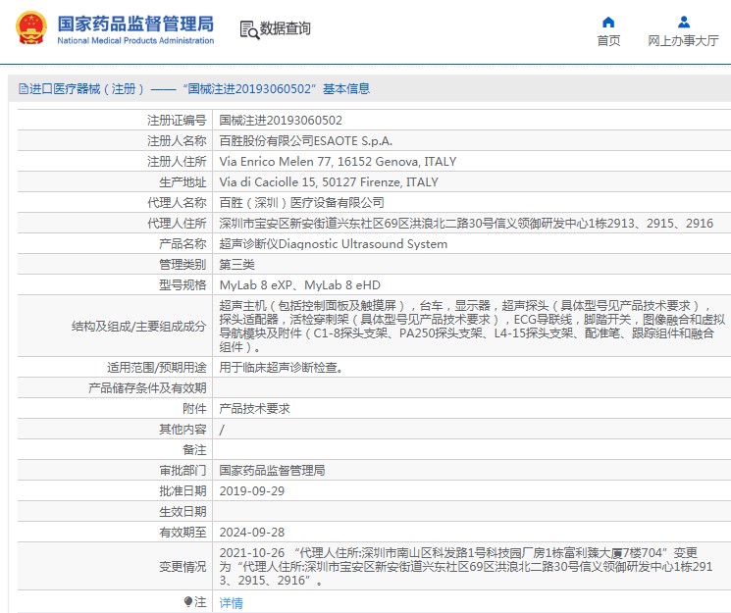
Task: Click the document icon before 进口医疗器械
Action: [x=23, y=88]
